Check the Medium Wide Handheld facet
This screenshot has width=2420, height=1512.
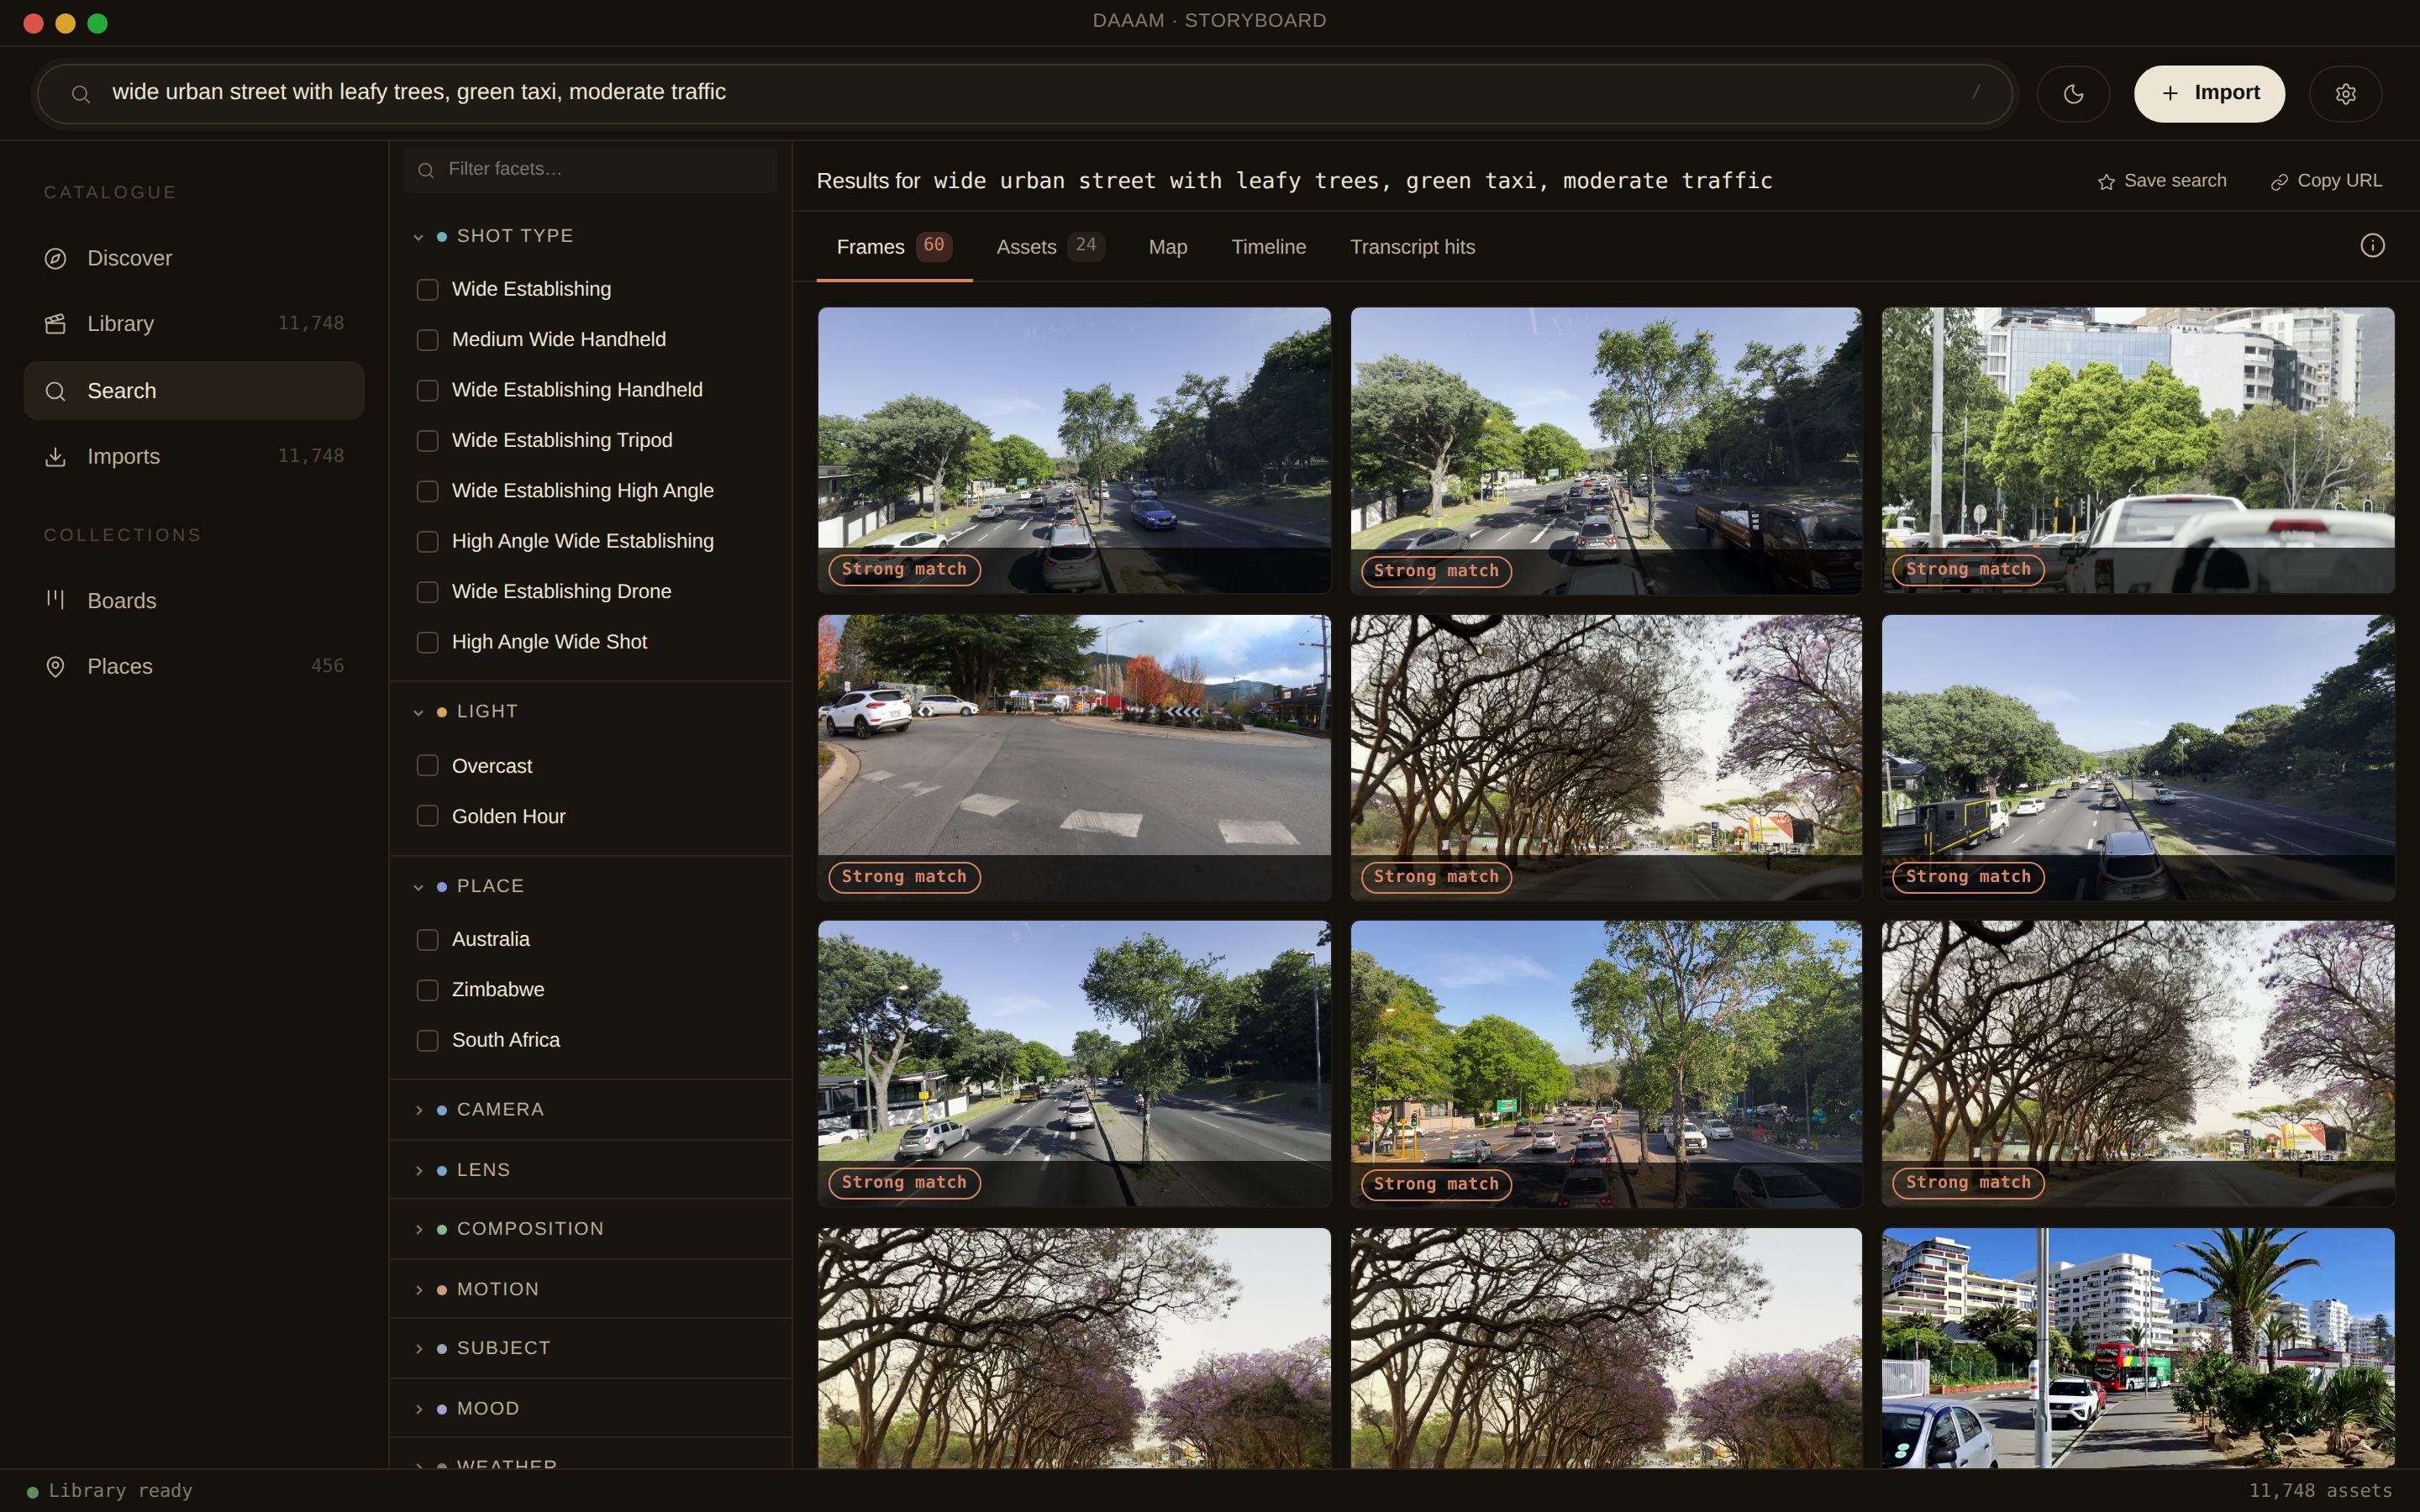pyautogui.click(x=428, y=340)
